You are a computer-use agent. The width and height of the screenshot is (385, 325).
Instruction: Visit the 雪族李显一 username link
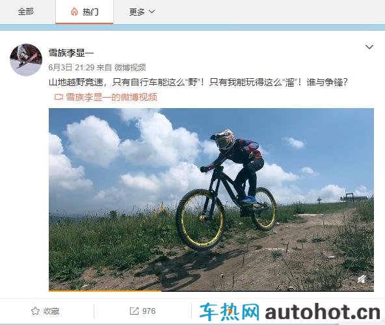[71, 53]
